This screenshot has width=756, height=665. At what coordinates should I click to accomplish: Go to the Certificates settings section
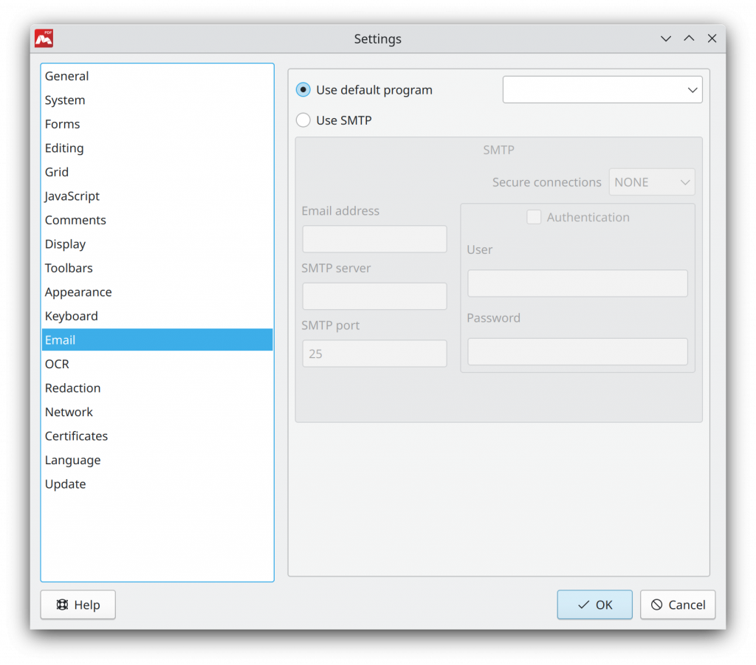click(x=76, y=435)
